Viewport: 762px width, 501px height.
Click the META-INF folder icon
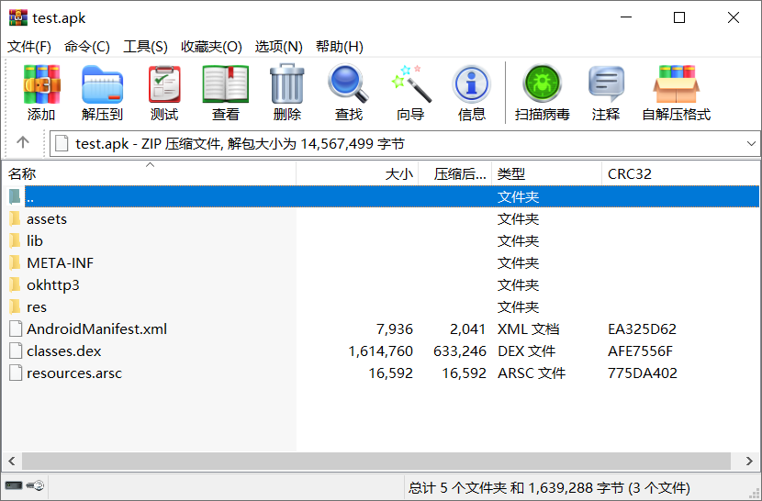pyautogui.click(x=15, y=263)
